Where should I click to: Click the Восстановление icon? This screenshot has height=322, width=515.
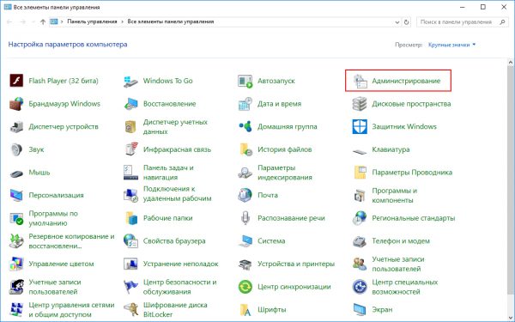click(130, 104)
